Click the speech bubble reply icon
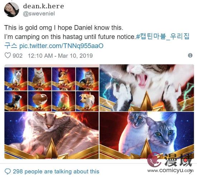Image resolution: width=197 pixels, height=177 pixels. [x=8, y=172]
